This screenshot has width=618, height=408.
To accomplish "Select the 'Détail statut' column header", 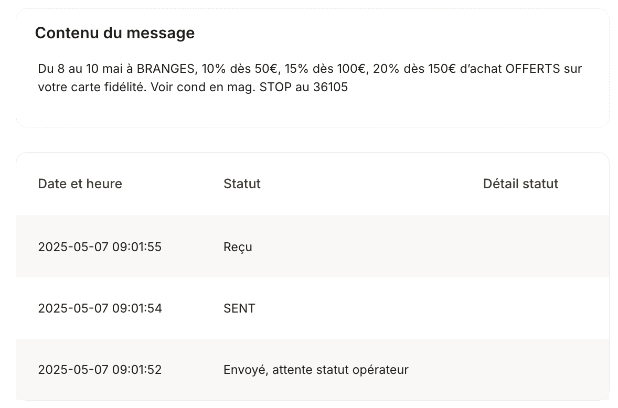I will pyautogui.click(x=520, y=184).
